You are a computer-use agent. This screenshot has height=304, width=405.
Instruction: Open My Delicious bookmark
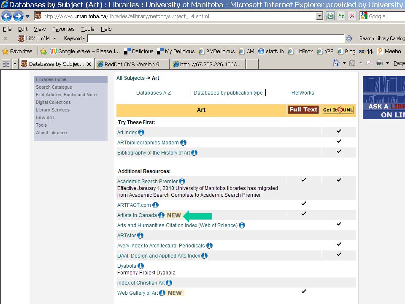click(x=176, y=51)
